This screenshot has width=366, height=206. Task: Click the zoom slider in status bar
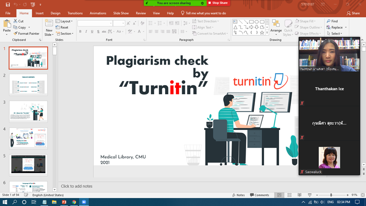(332, 195)
